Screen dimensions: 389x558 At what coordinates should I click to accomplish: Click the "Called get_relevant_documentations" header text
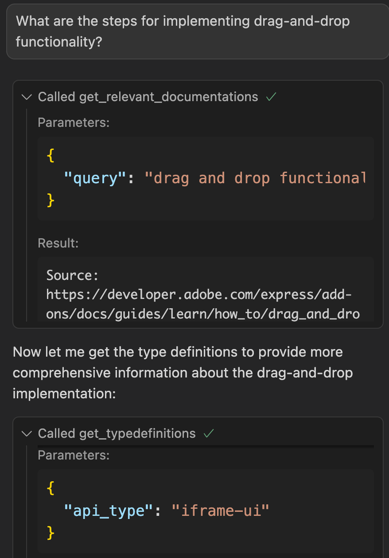147,97
